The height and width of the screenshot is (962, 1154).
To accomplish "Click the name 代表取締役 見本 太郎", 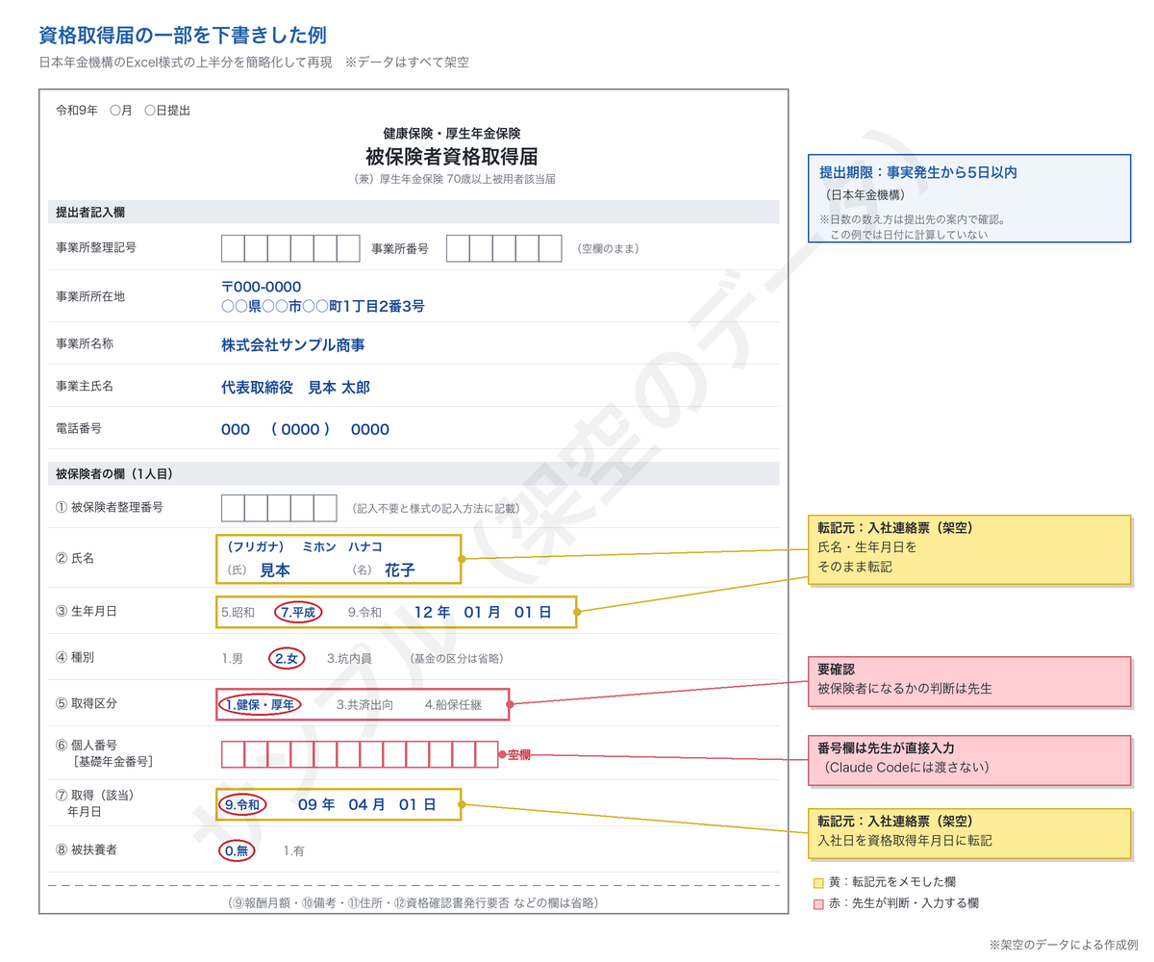I will click(295, 388).
